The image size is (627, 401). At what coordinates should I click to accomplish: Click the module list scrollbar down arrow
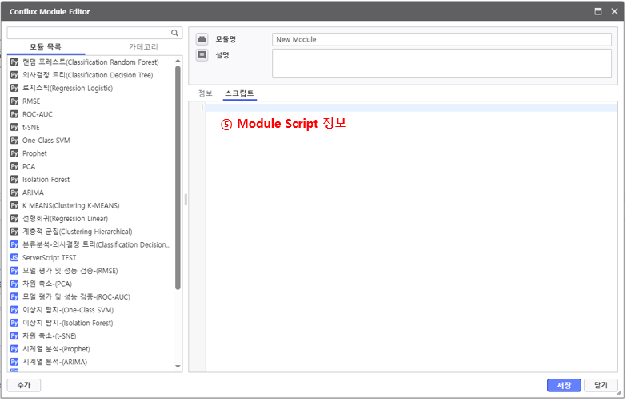click(x=178, y=367)
